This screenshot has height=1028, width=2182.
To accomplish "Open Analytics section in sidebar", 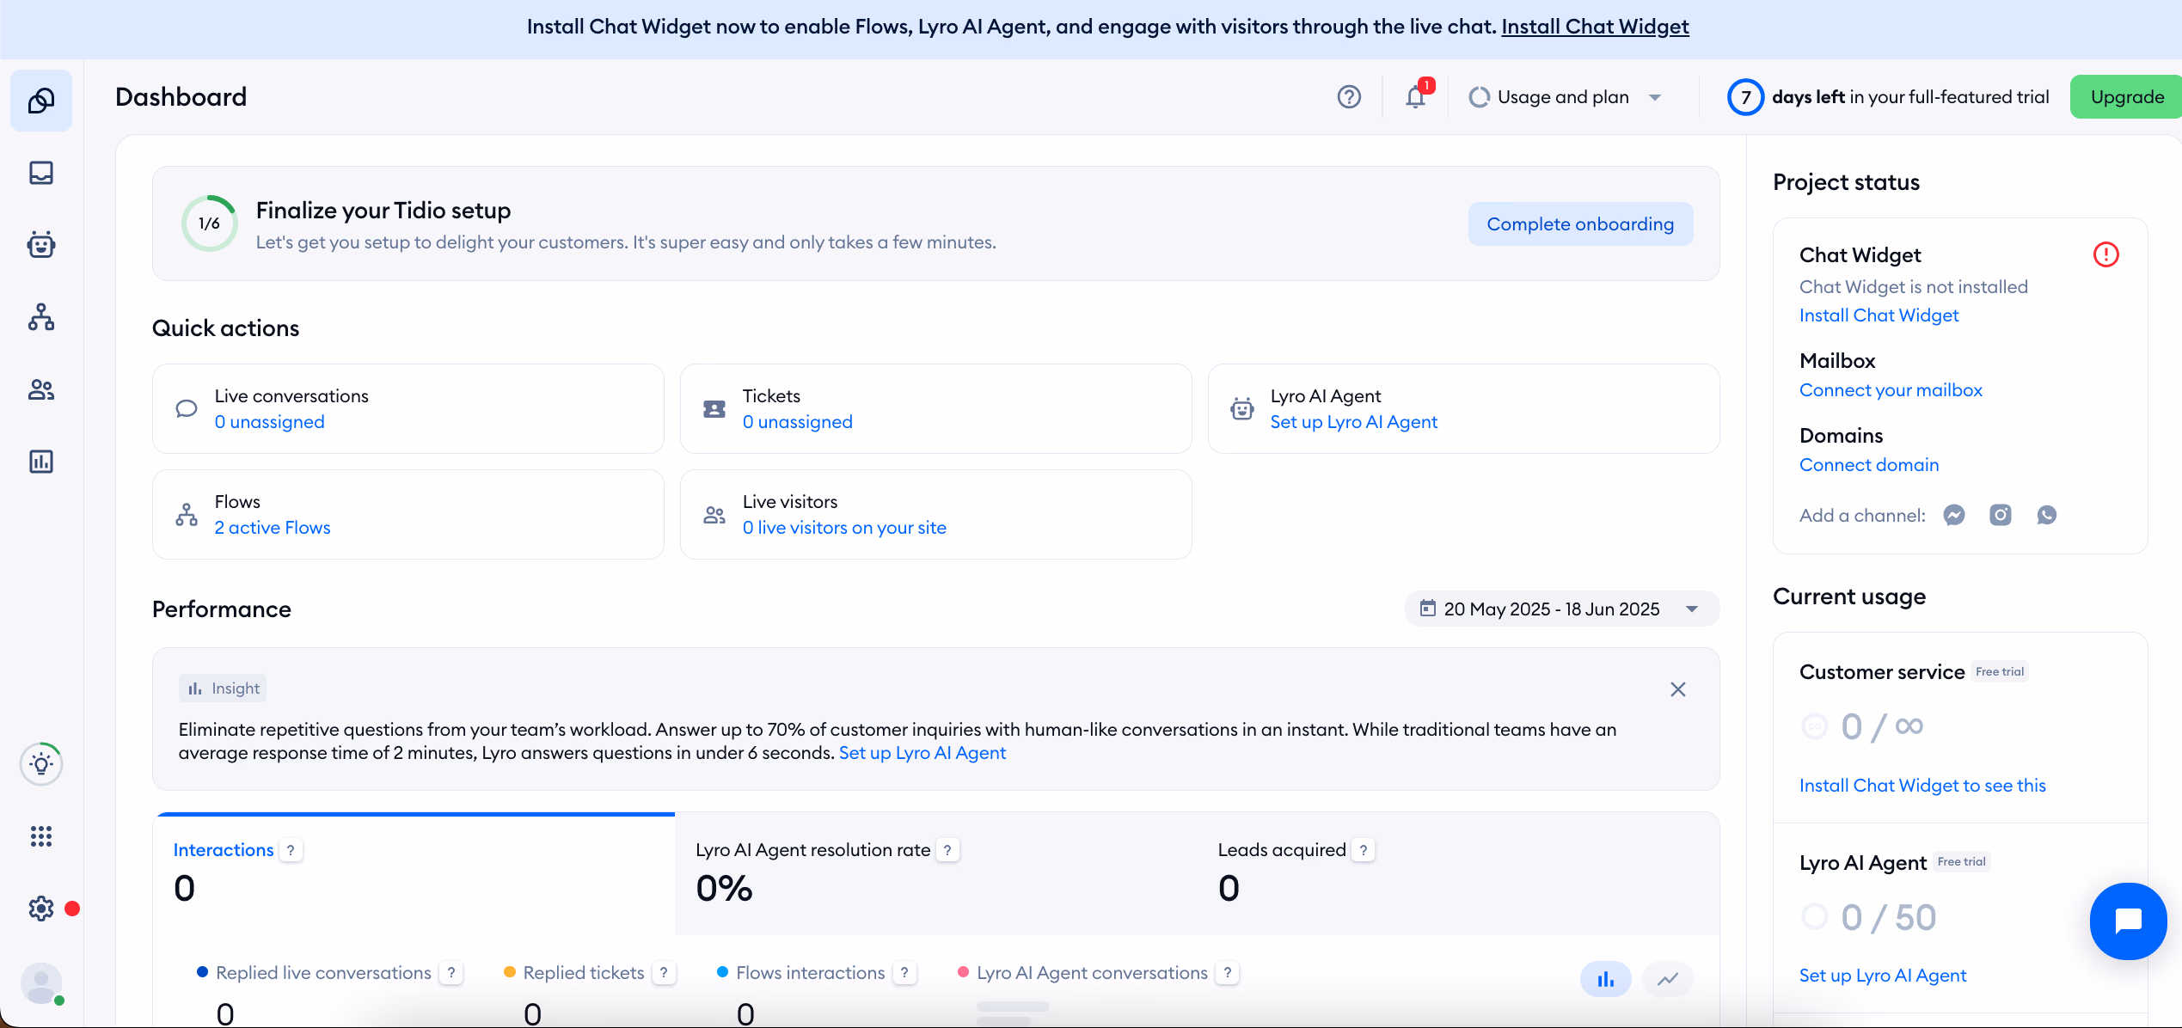I will [41, 462].
